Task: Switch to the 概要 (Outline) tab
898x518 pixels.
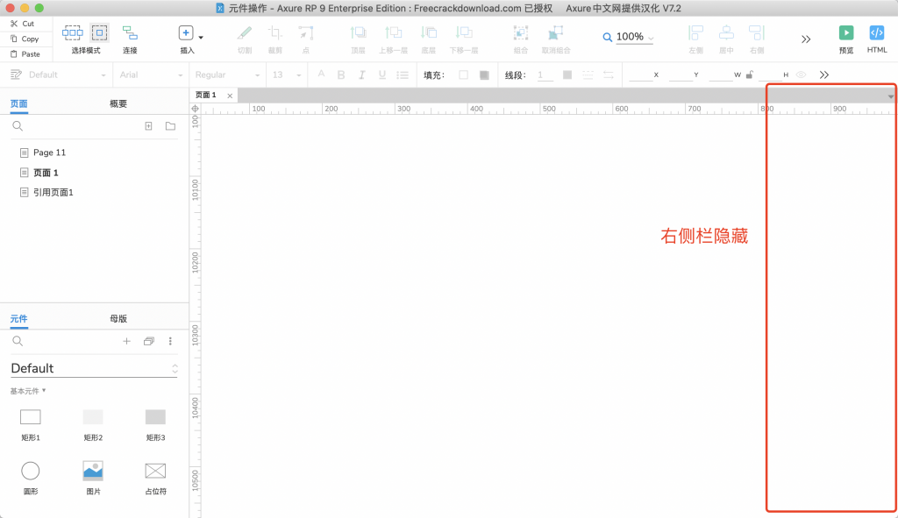Action: click(118, 103)
